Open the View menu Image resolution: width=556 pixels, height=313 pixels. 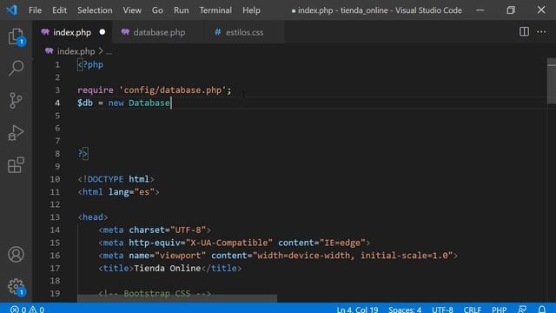[132, 10]
